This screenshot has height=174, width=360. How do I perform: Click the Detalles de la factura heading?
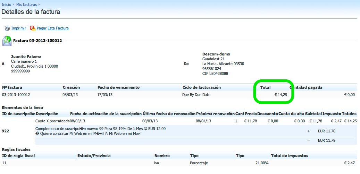pos(31,12)
